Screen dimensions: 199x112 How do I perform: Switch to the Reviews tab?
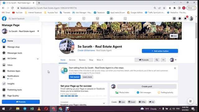coord(82,60)
